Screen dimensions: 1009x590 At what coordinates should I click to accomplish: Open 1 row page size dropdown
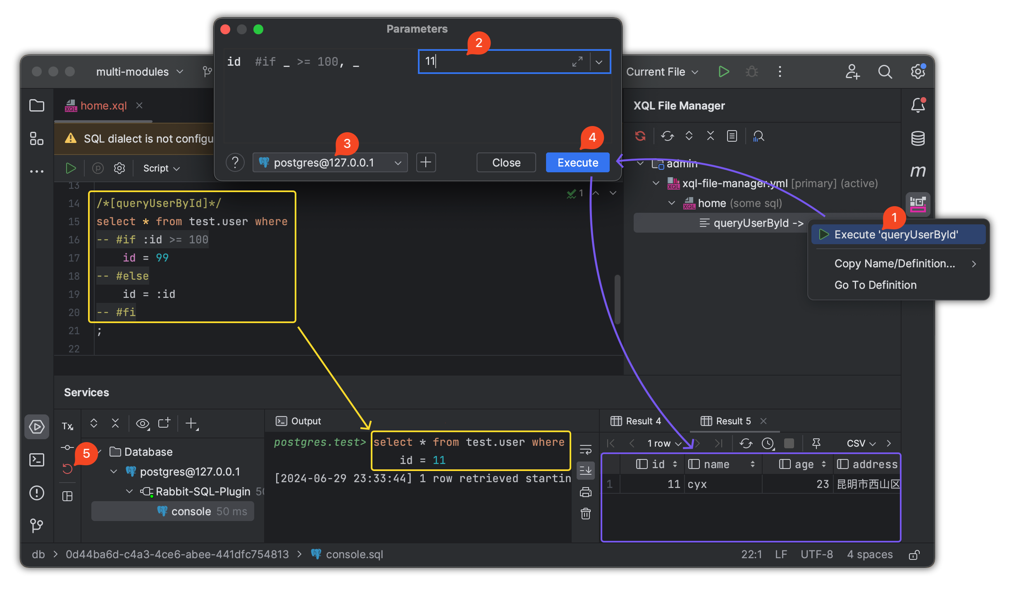(665, 443)
